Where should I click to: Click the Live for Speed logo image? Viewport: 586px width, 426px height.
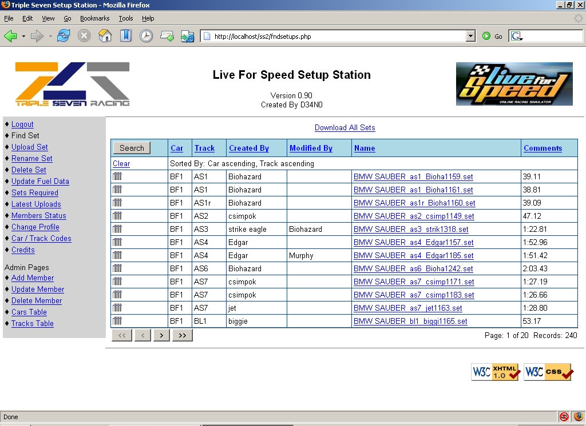tap(514, 84)
